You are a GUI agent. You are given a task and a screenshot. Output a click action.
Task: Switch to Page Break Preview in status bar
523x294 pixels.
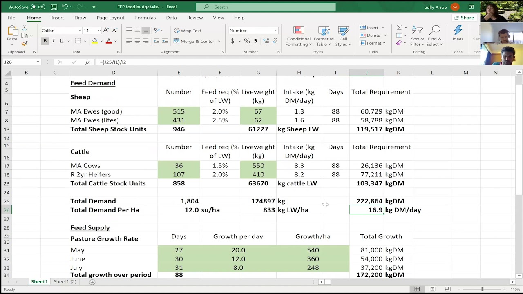[x=447, y=289]
